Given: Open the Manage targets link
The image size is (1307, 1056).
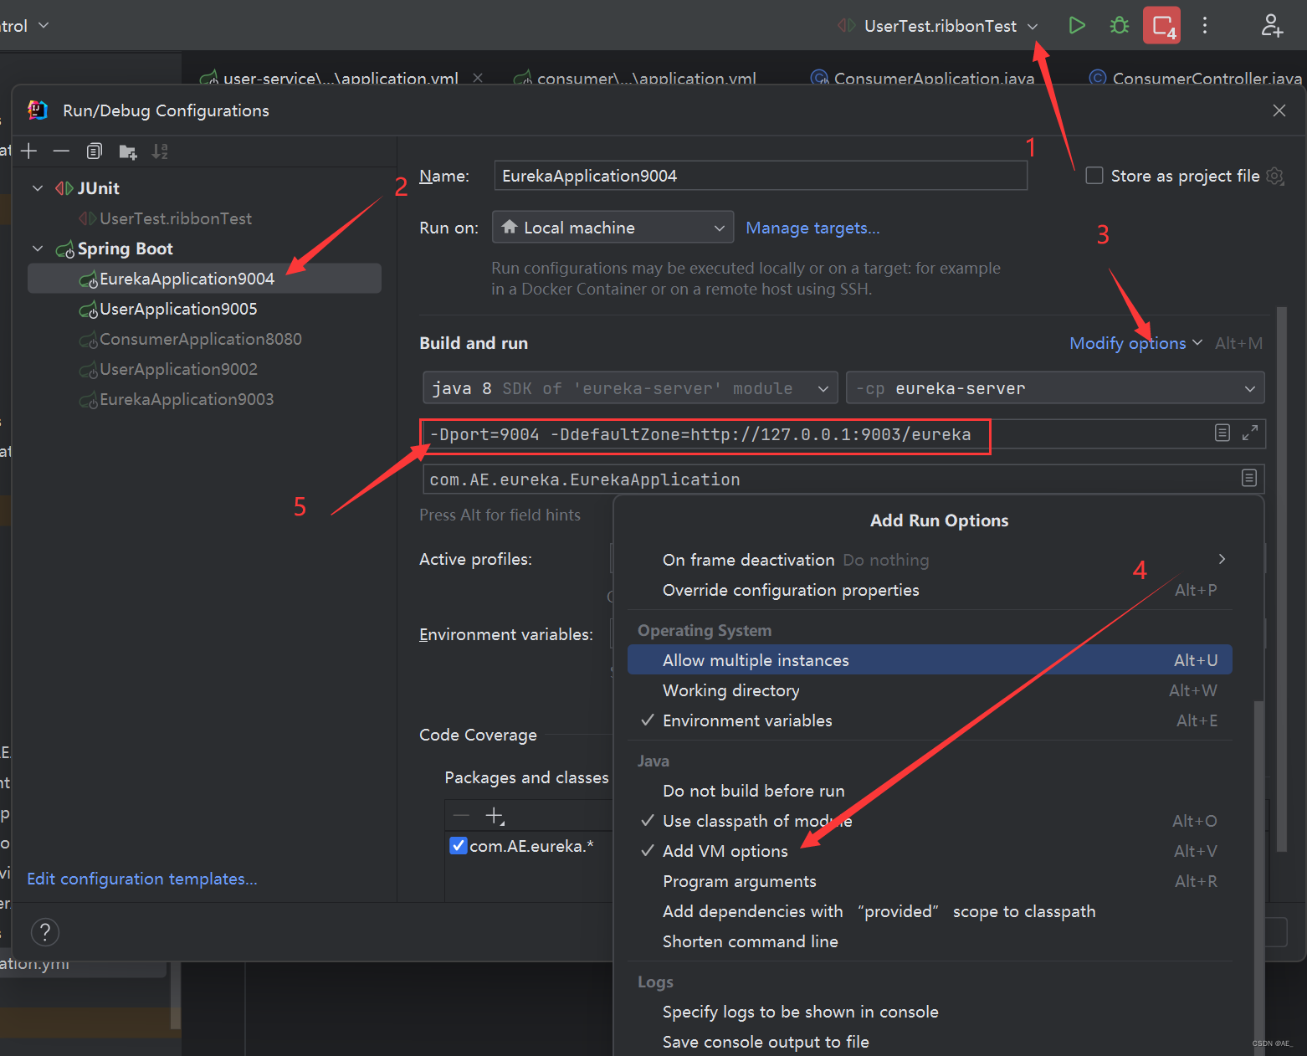Looking at the screenshot, I should point(812,228).
